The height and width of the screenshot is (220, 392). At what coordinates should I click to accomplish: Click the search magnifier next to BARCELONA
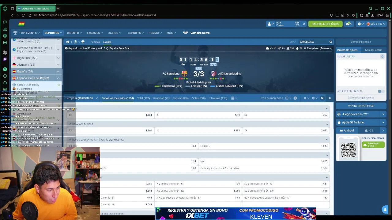click(x=330, y=42)
